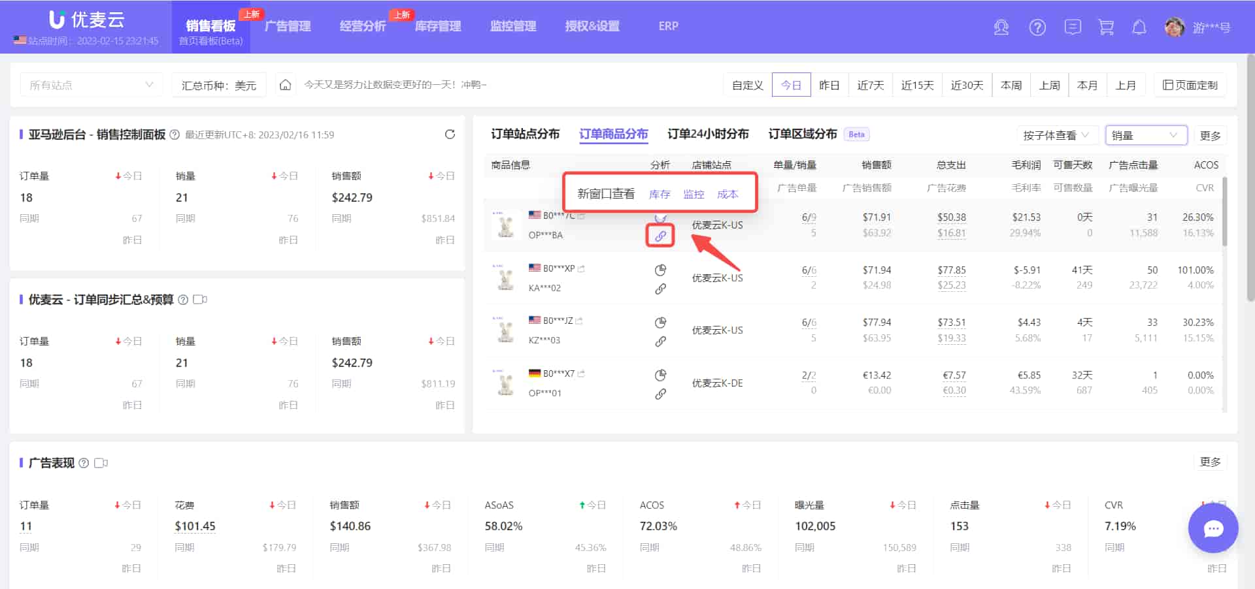The height and width of the screenshot is (589, 1255).
Task: Click the link icon for OP***BA product
Action: [x=660, y=236]
